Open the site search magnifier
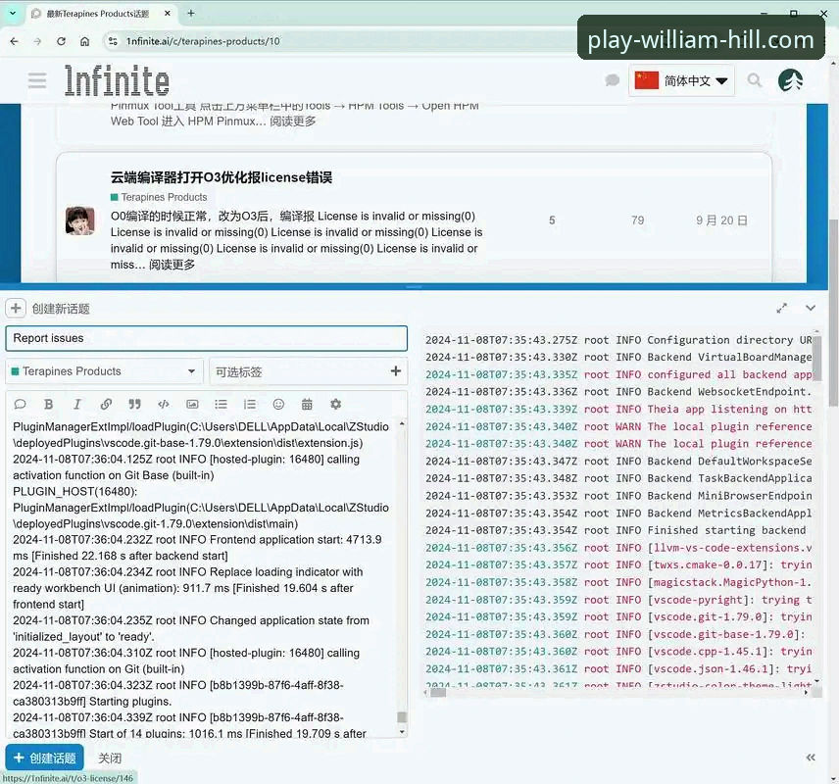This screenshot has width=839, height=784. tap(755, 80)
